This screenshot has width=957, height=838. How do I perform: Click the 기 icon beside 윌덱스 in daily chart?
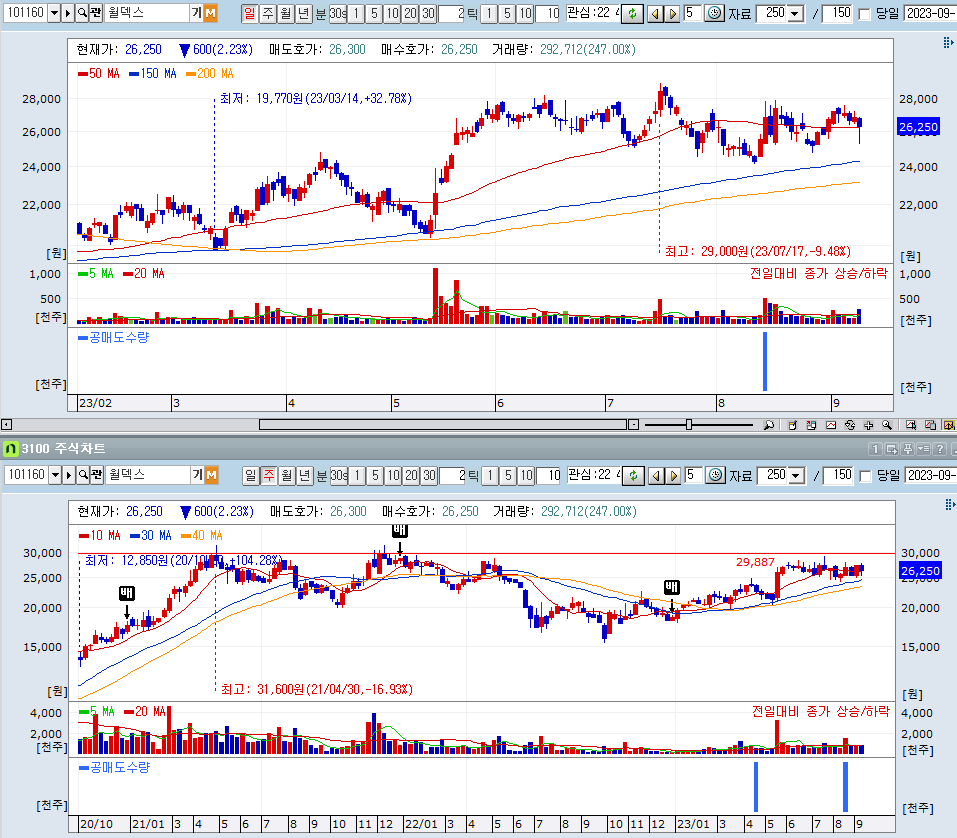[197, 13]
